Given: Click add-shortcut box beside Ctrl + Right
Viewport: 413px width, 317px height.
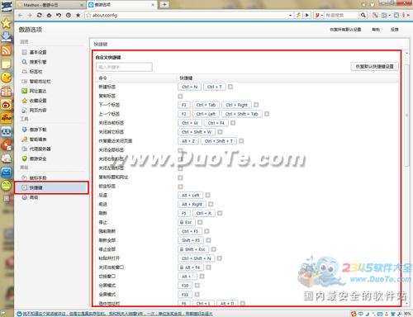Looking at the screenshot, I should pyautogui.click(x=256, y=105).
